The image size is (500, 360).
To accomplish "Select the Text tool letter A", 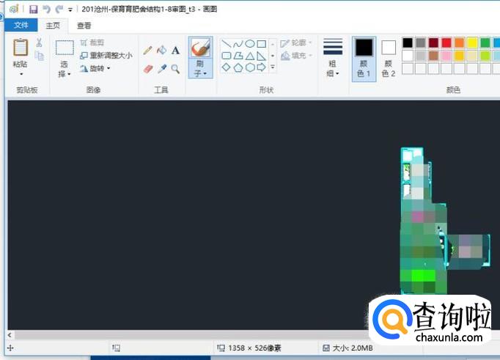I will tap(175, 51).
